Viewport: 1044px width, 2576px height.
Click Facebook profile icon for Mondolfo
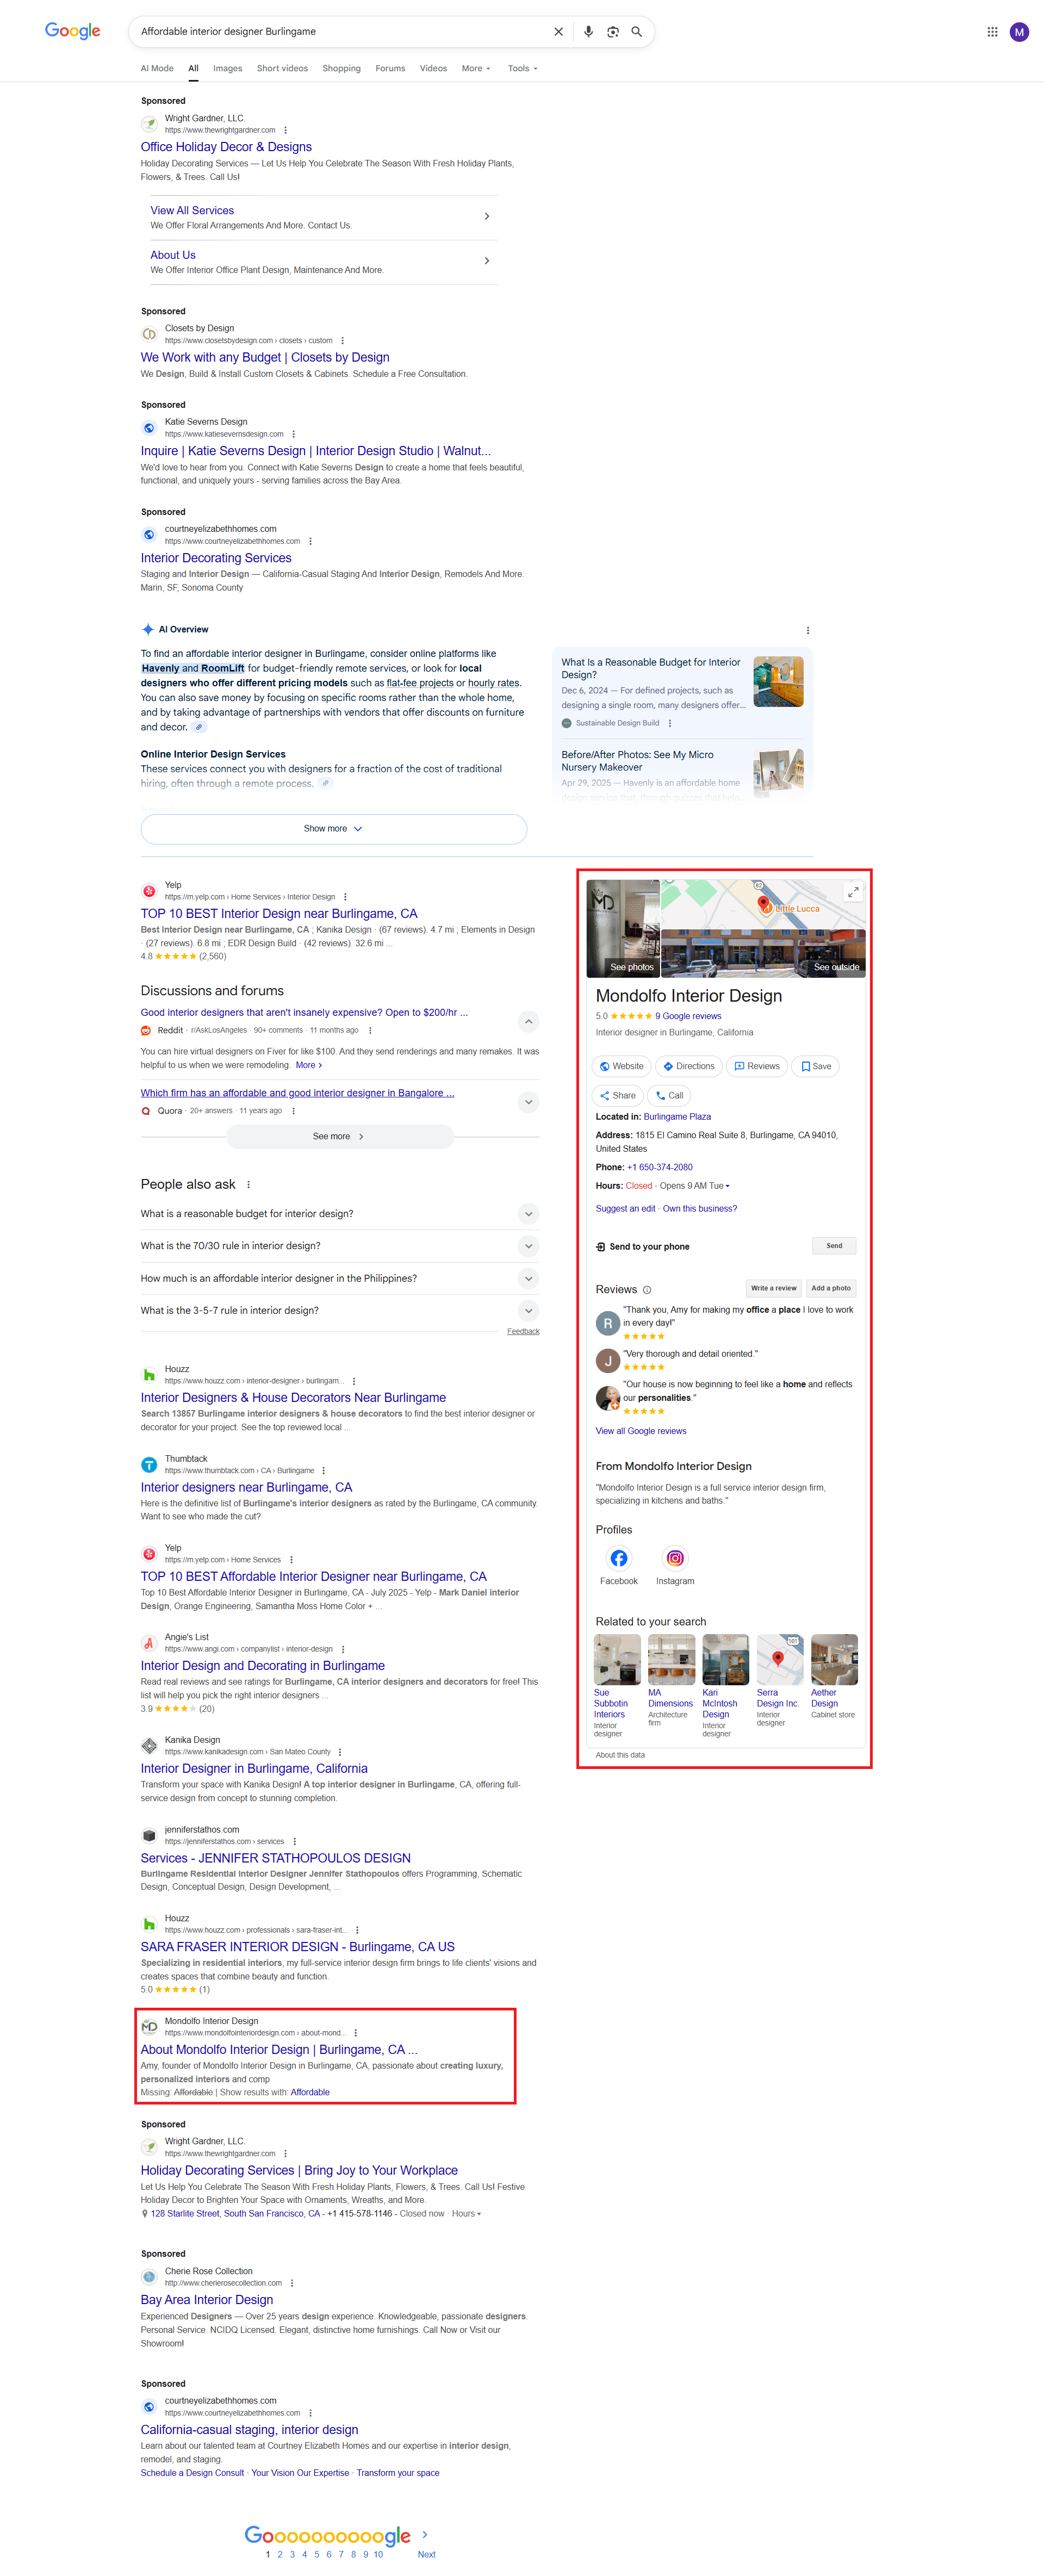coord(618,1558)
